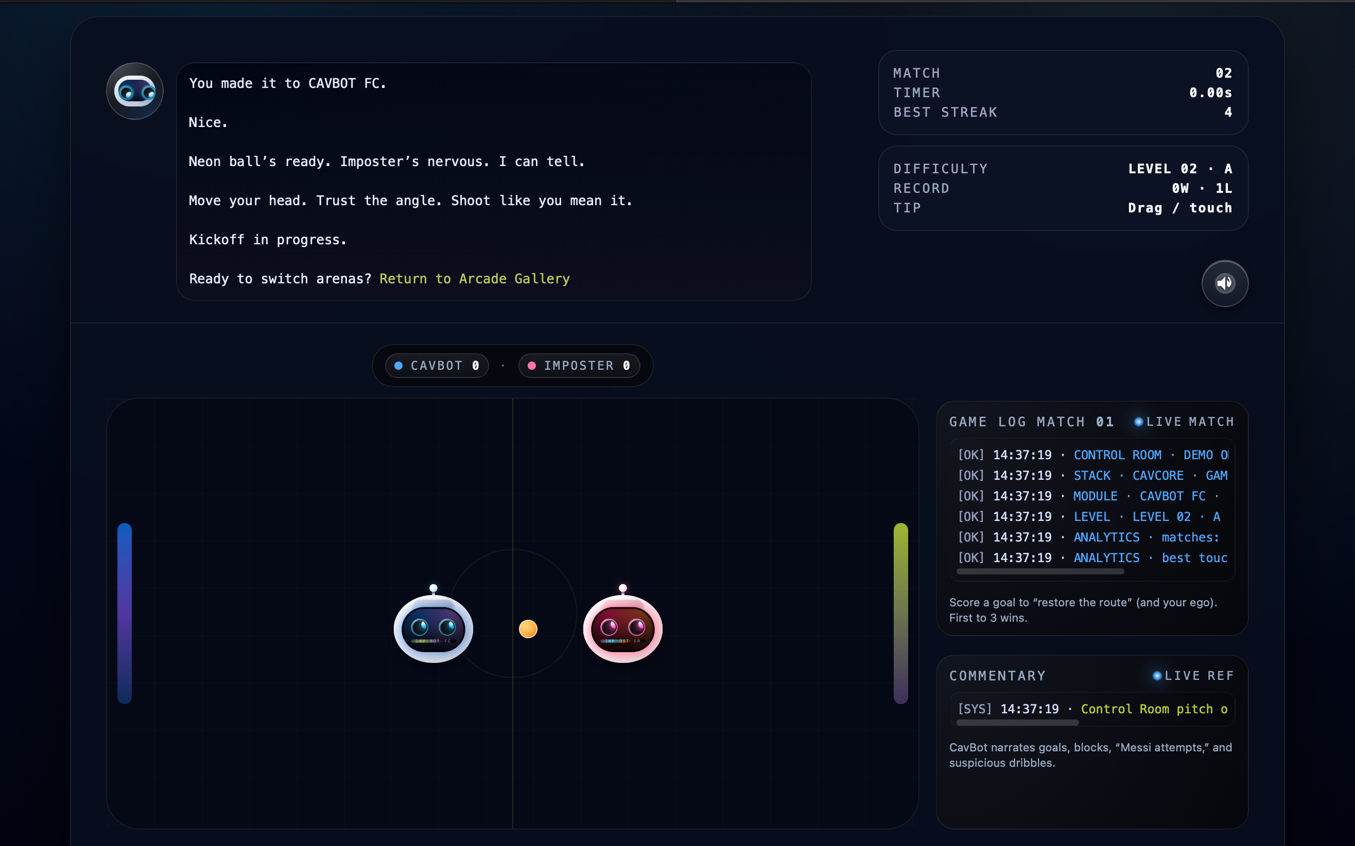
Task: Click the Game Log horizontal scrollbar
Action: (x=1040, y=571)
